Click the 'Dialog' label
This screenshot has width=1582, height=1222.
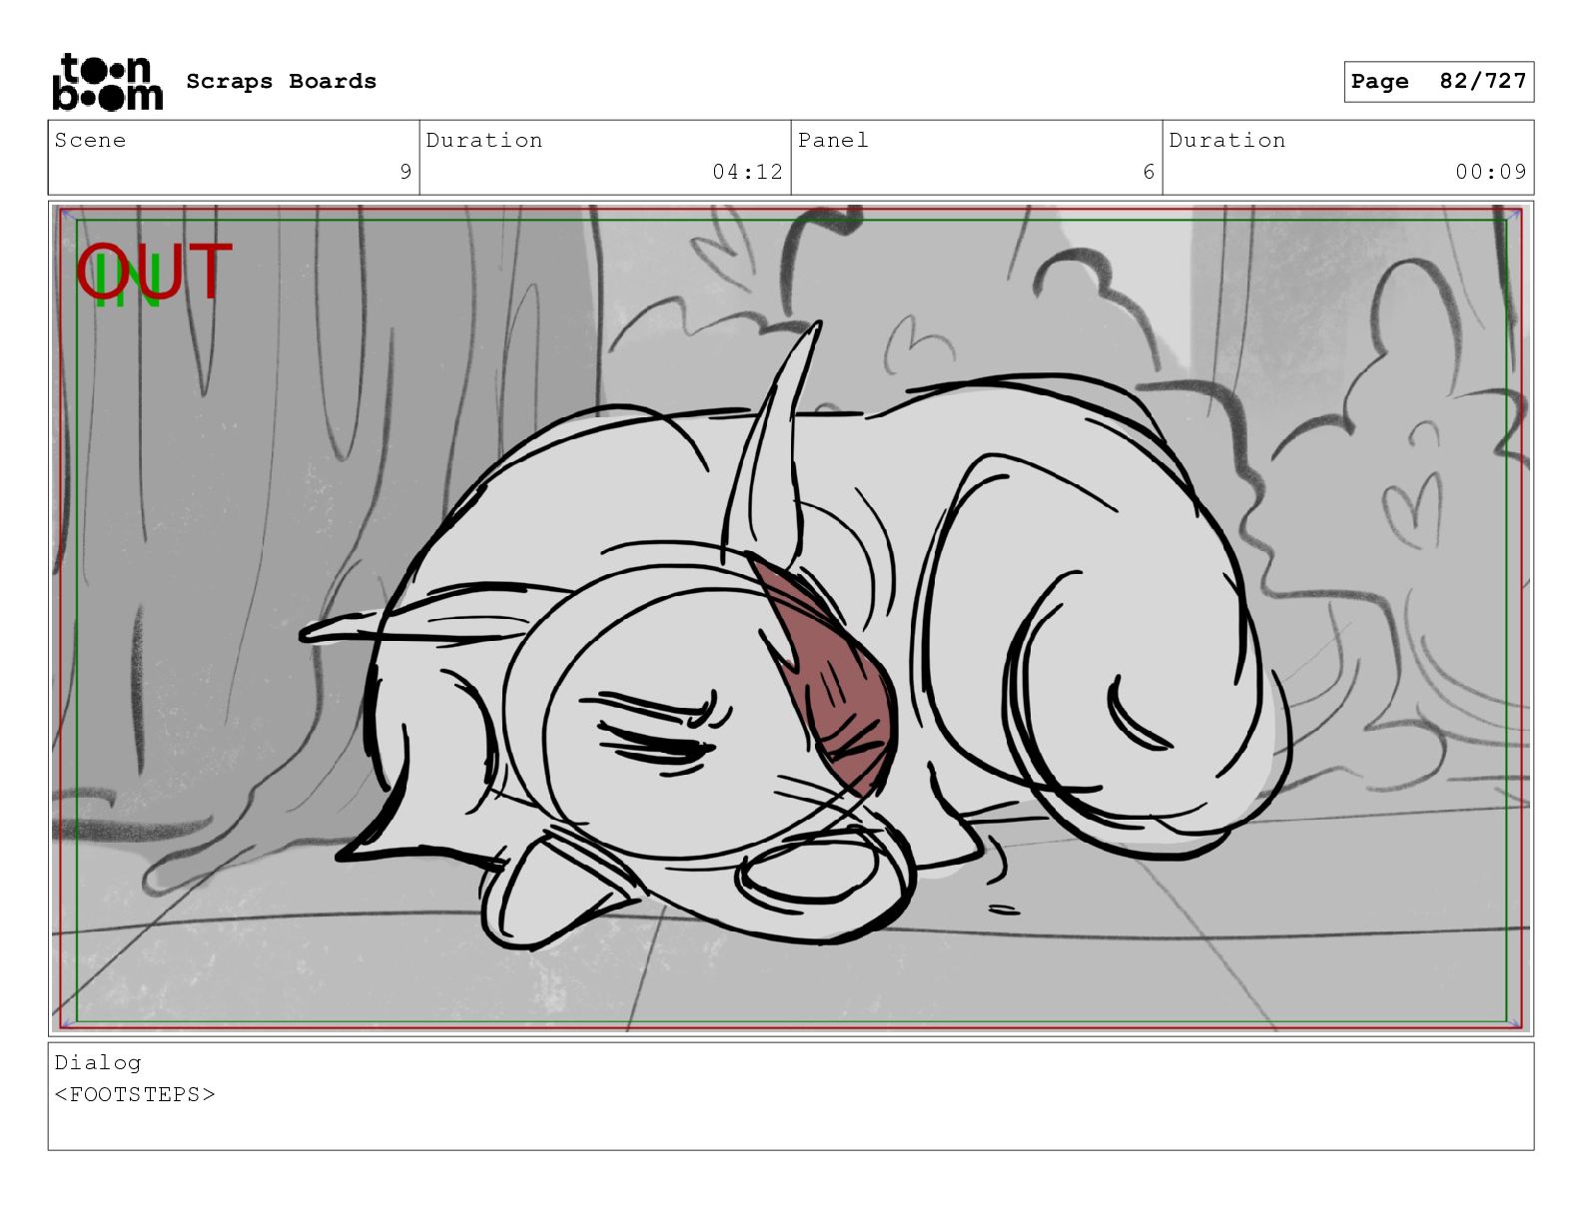[98, 1062]
